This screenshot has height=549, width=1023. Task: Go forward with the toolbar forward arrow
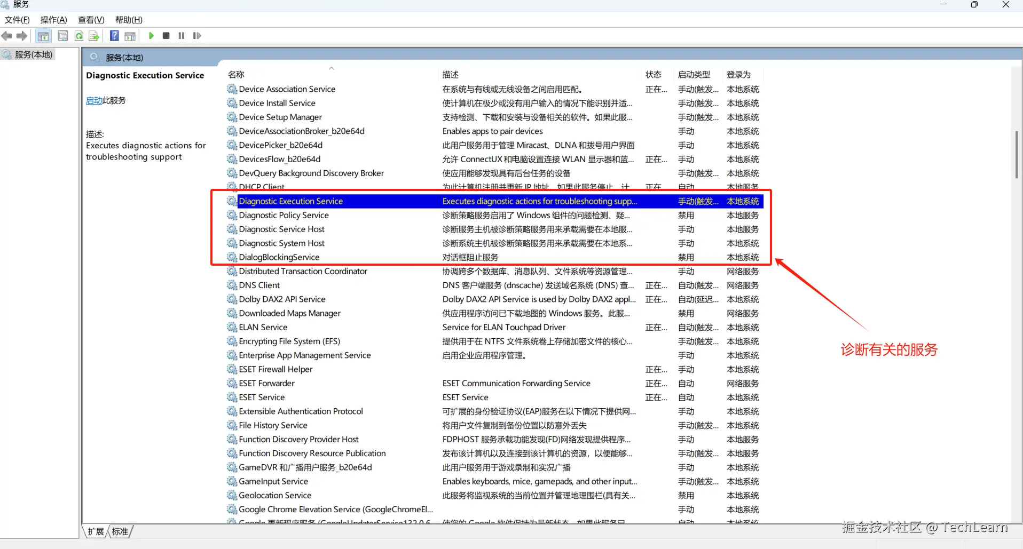22,36
